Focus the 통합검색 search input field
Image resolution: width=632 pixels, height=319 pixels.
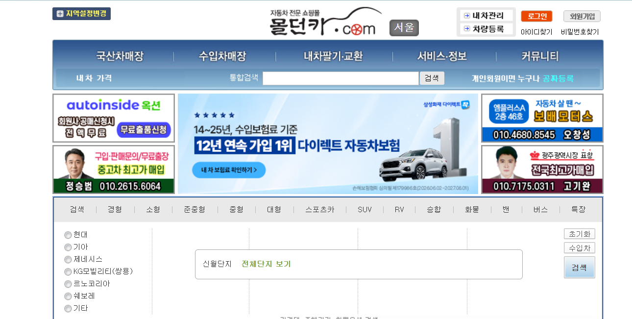(x=340, y=78)
